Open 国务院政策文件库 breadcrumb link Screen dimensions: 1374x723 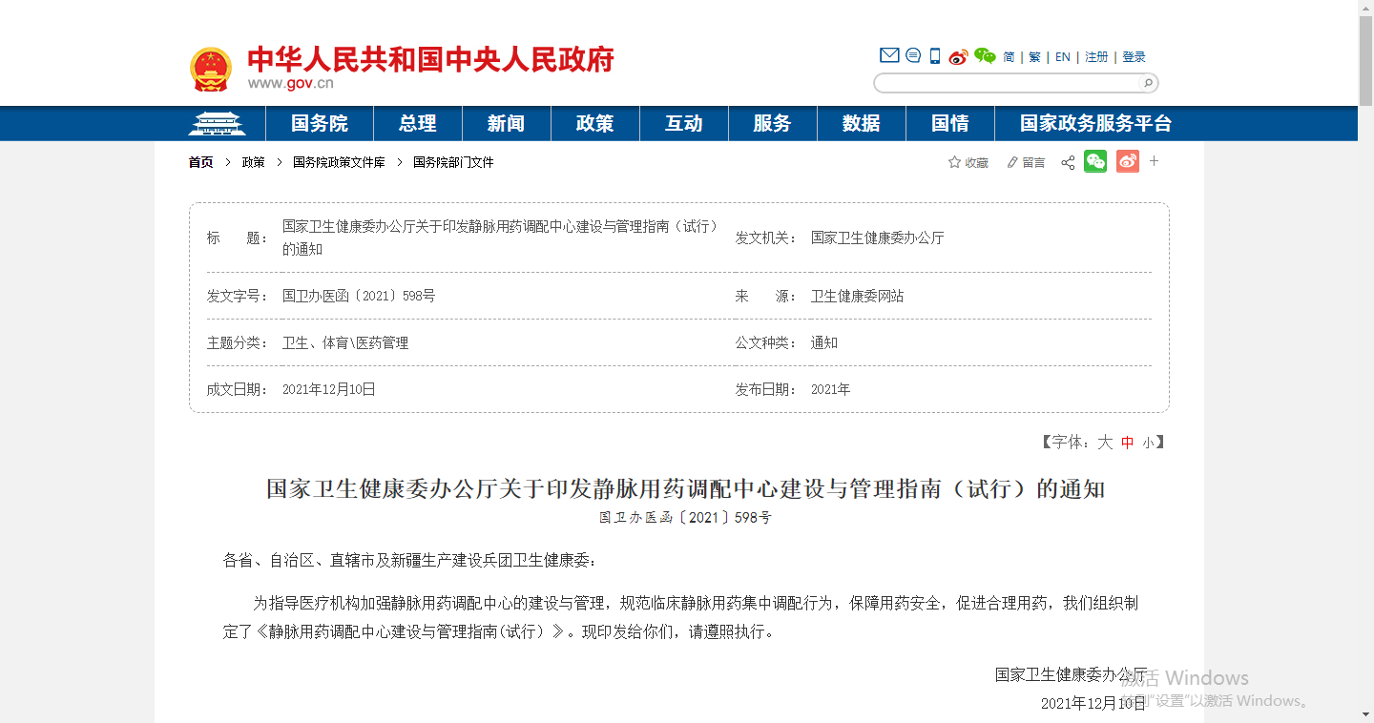pos(339,162)
